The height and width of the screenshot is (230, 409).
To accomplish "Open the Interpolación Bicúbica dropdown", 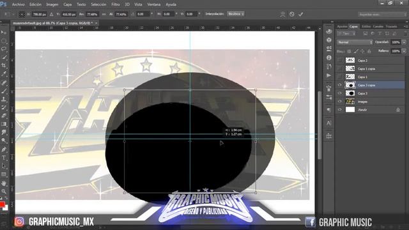I will [x=236, y=14].
